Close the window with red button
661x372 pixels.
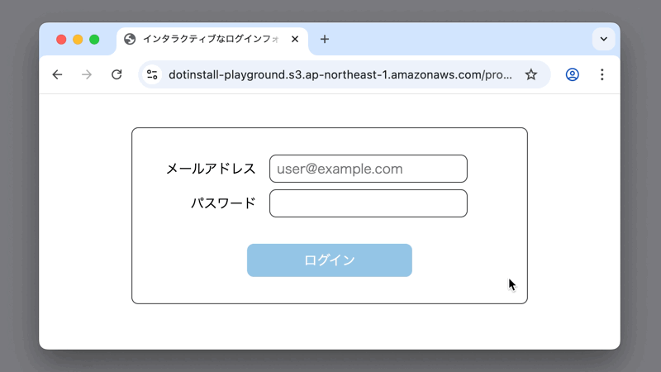pyautogui.click(x=61, y=40)
